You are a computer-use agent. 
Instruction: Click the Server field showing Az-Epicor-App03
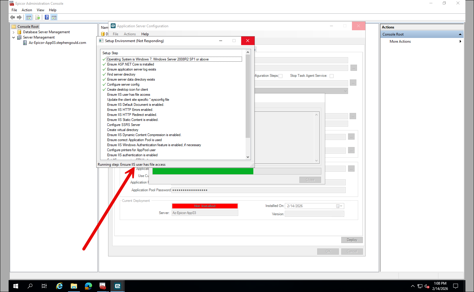click(x=205, y=213)
